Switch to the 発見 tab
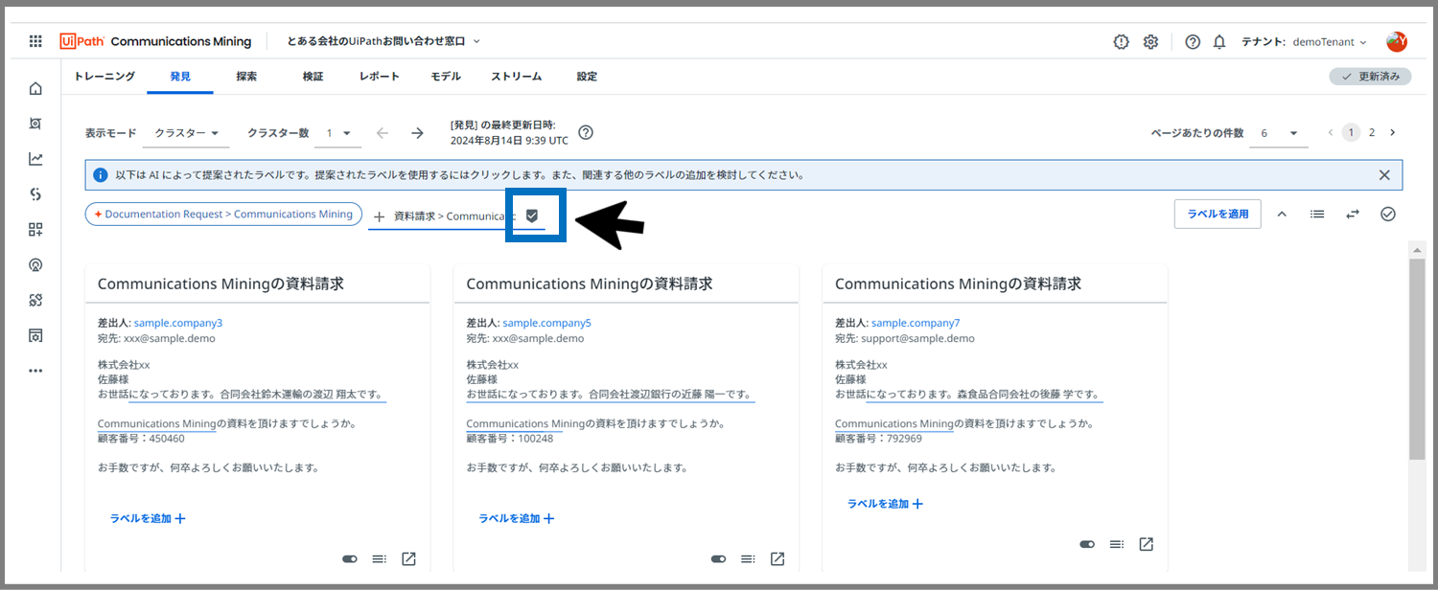The height and width of the screenshot is (590, 1438). coord(180,77)
